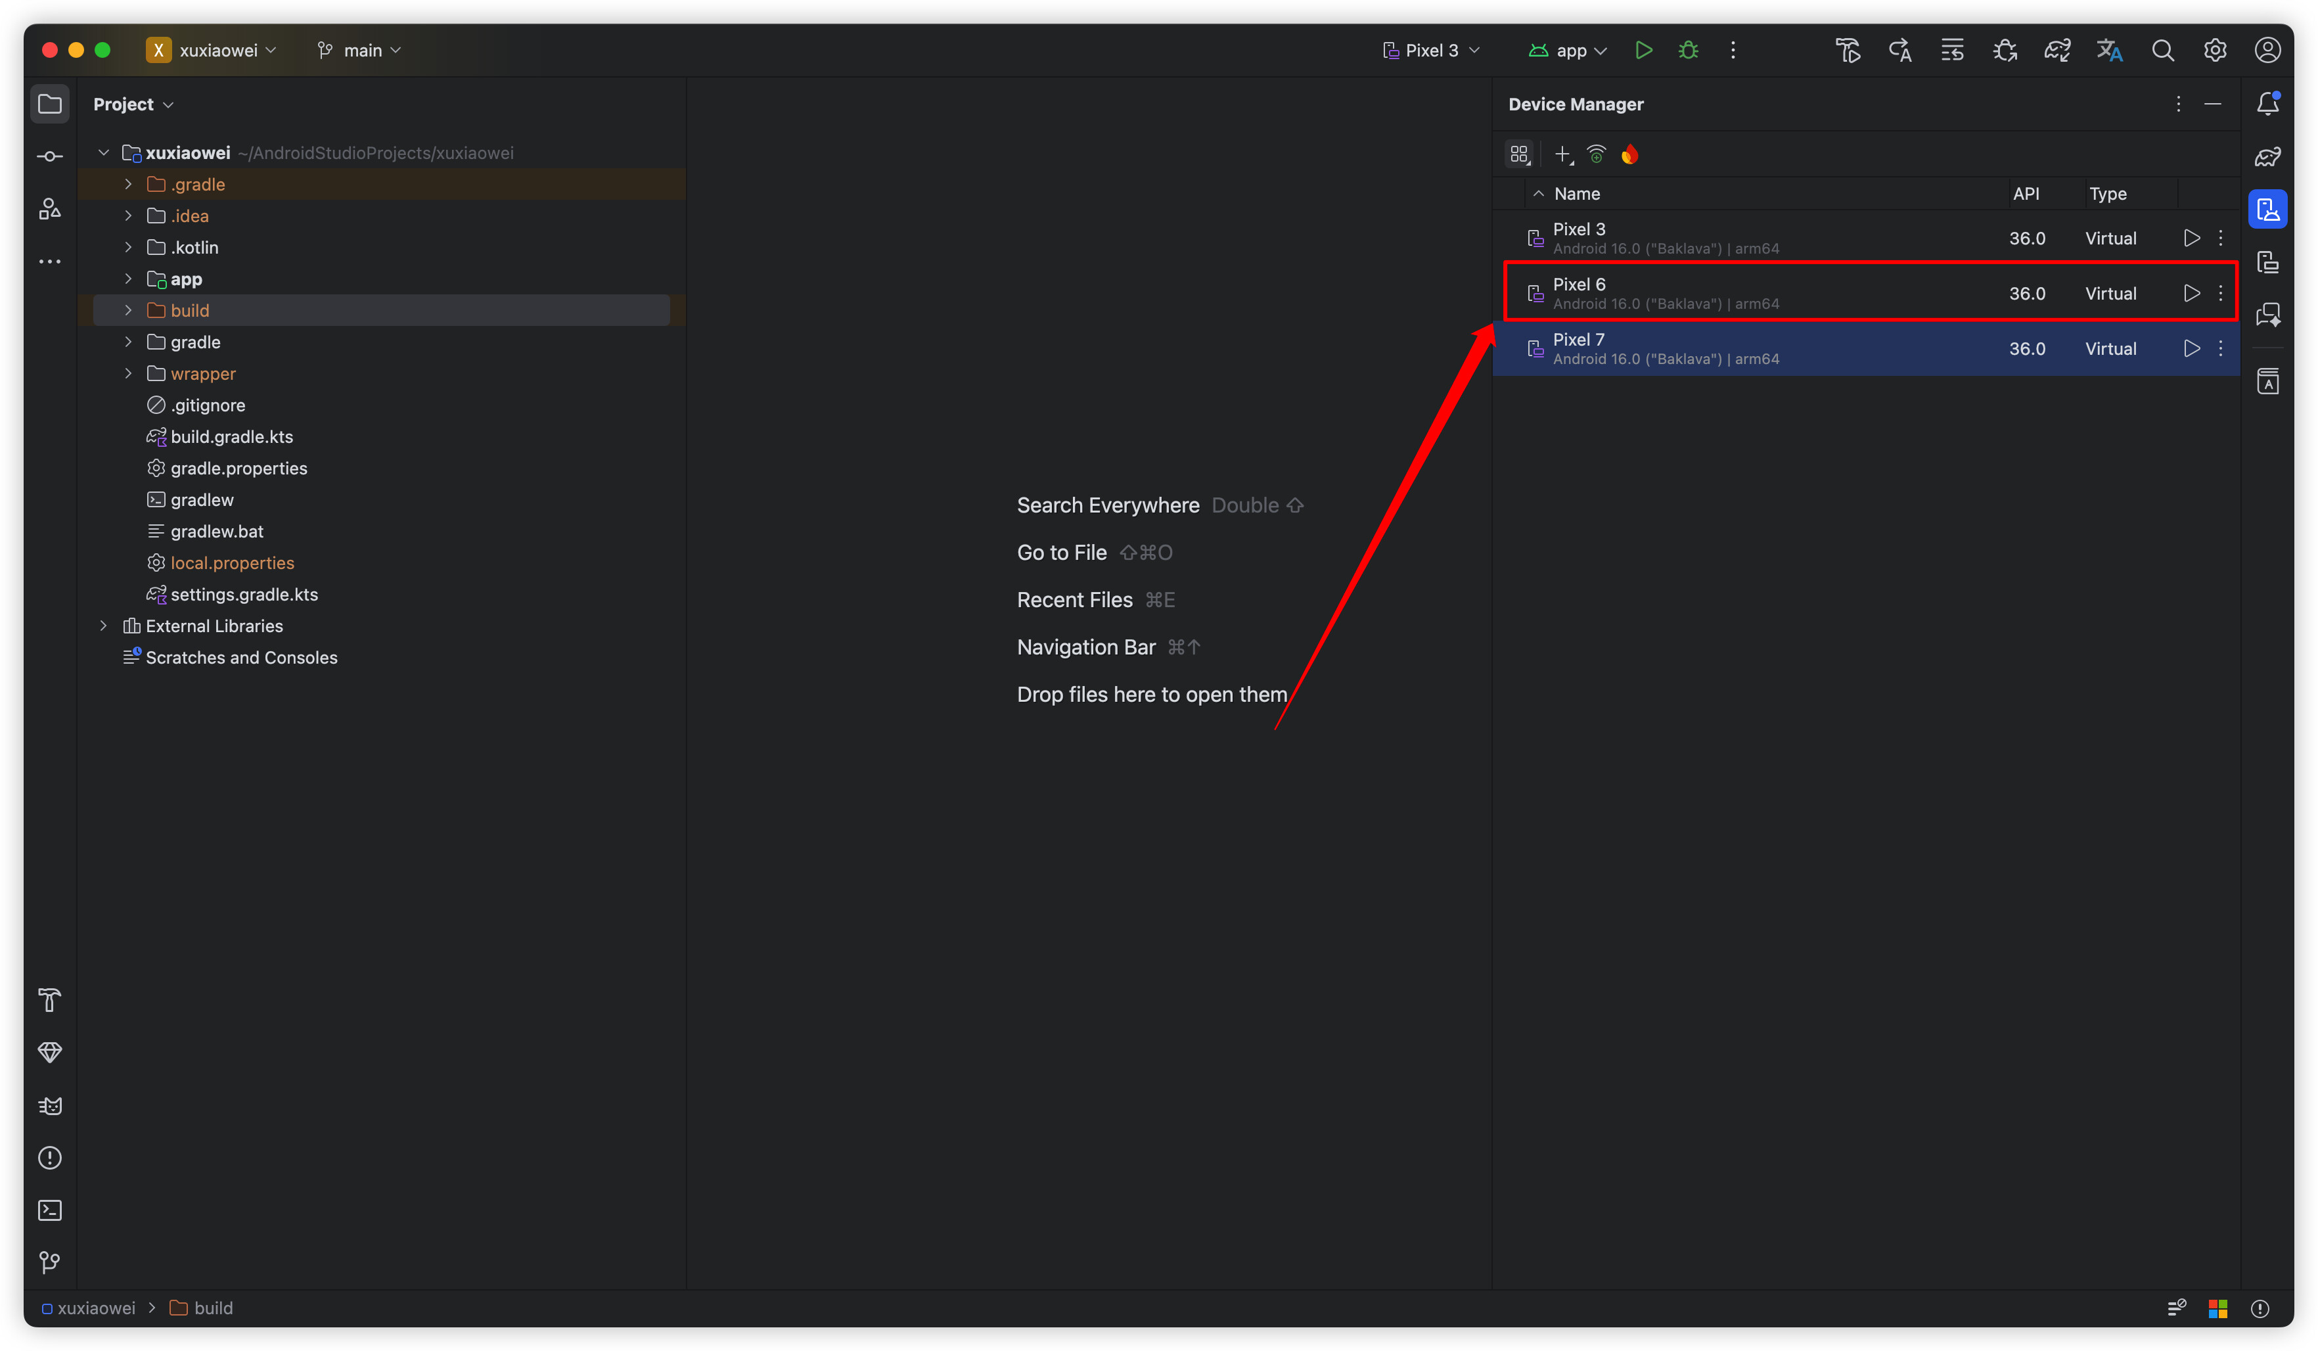Toggle Device Manager tool window button
Screen dimensions: 2318x1351
2267,210
